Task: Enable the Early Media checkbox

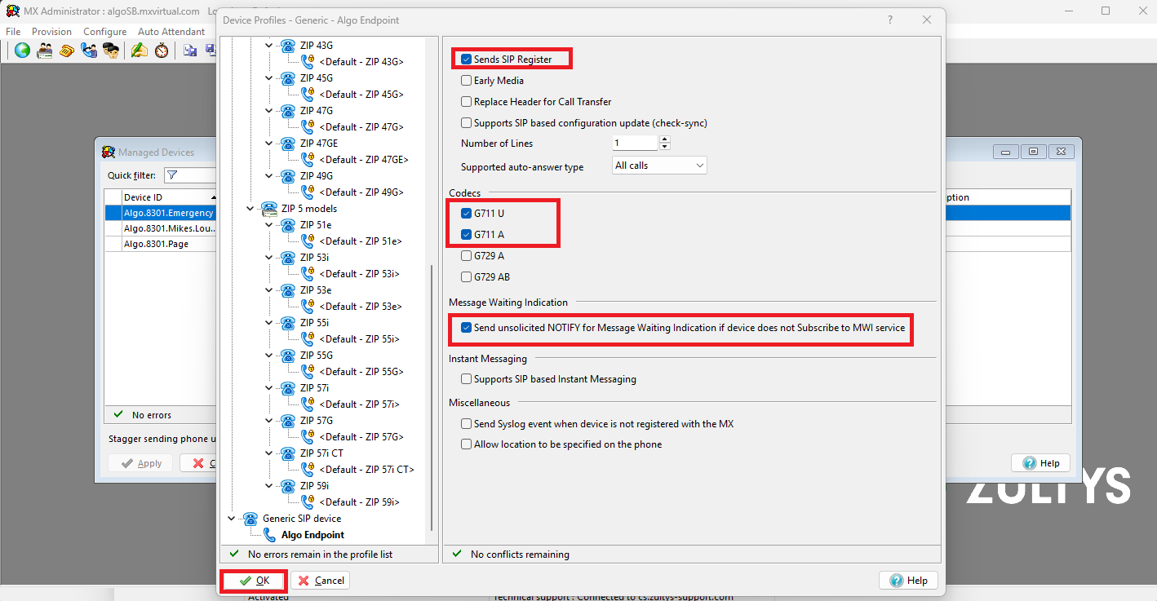Action: click(x=466, y=81)
